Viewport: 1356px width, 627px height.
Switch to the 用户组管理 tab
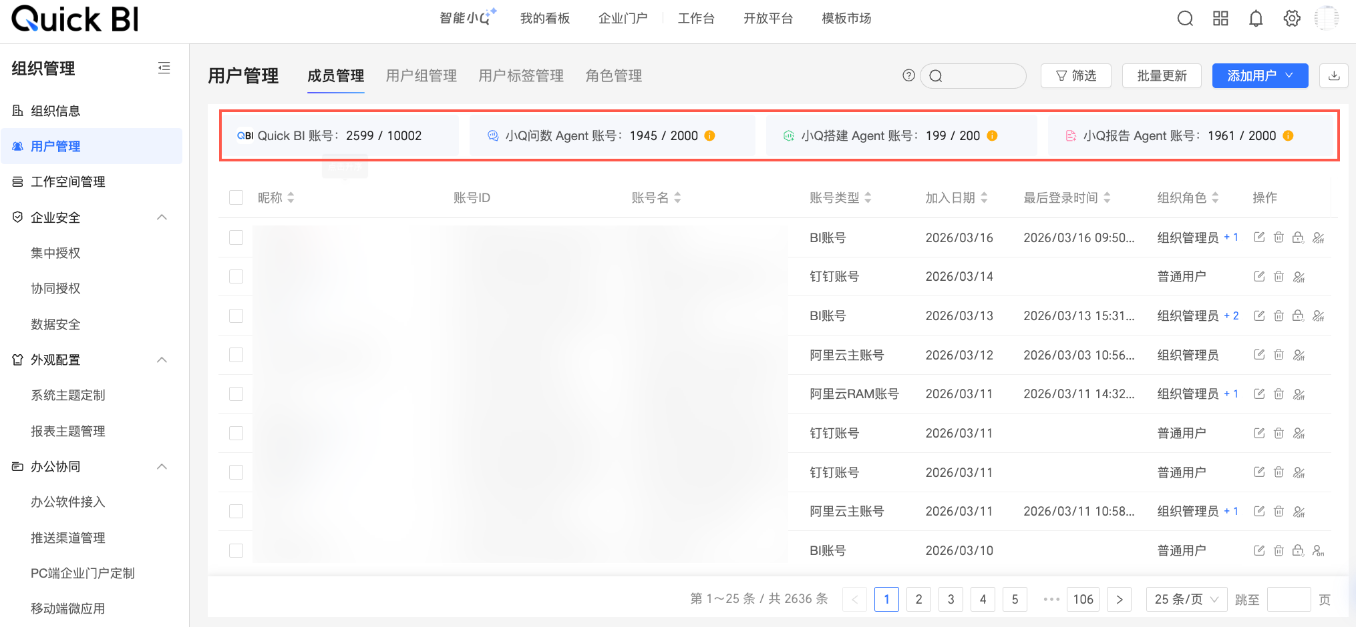pos(421,76)
